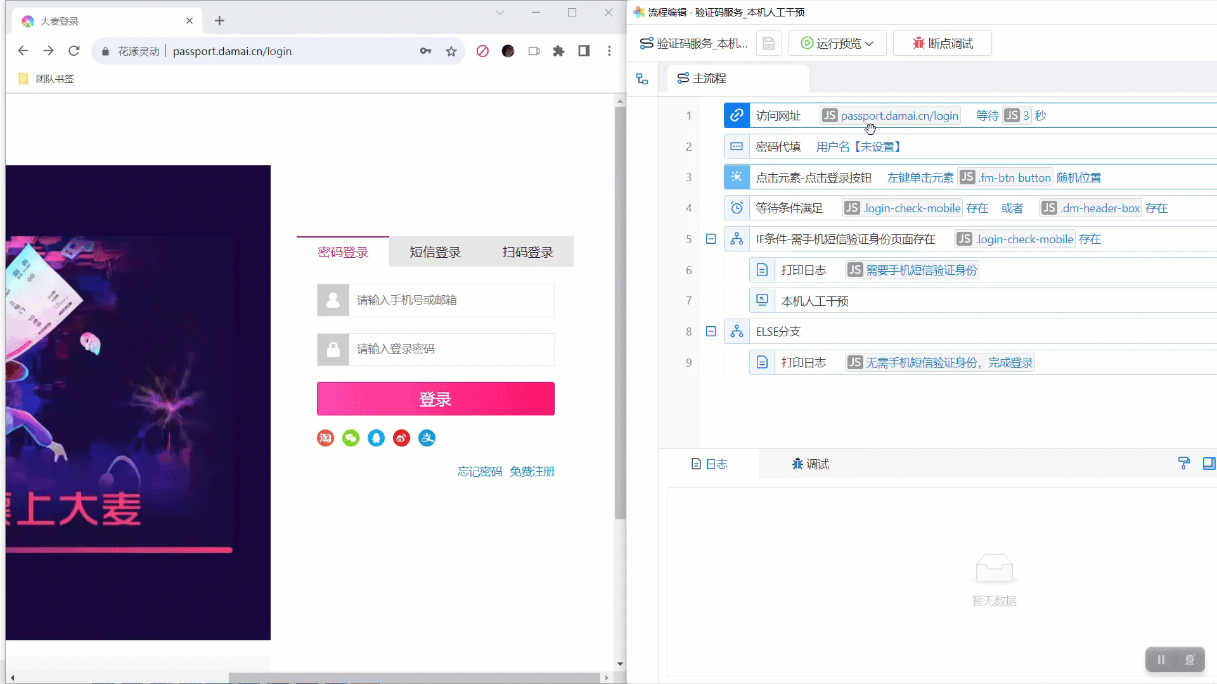The height and width of the screenshot is (684, 1217).
Task: Click the pink 登录 button
Action: tap(435, 399)
